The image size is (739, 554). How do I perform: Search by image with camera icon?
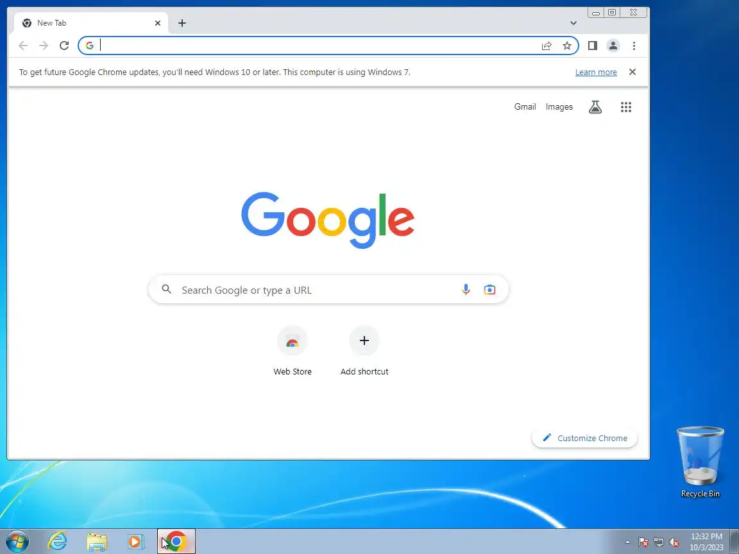489,289
